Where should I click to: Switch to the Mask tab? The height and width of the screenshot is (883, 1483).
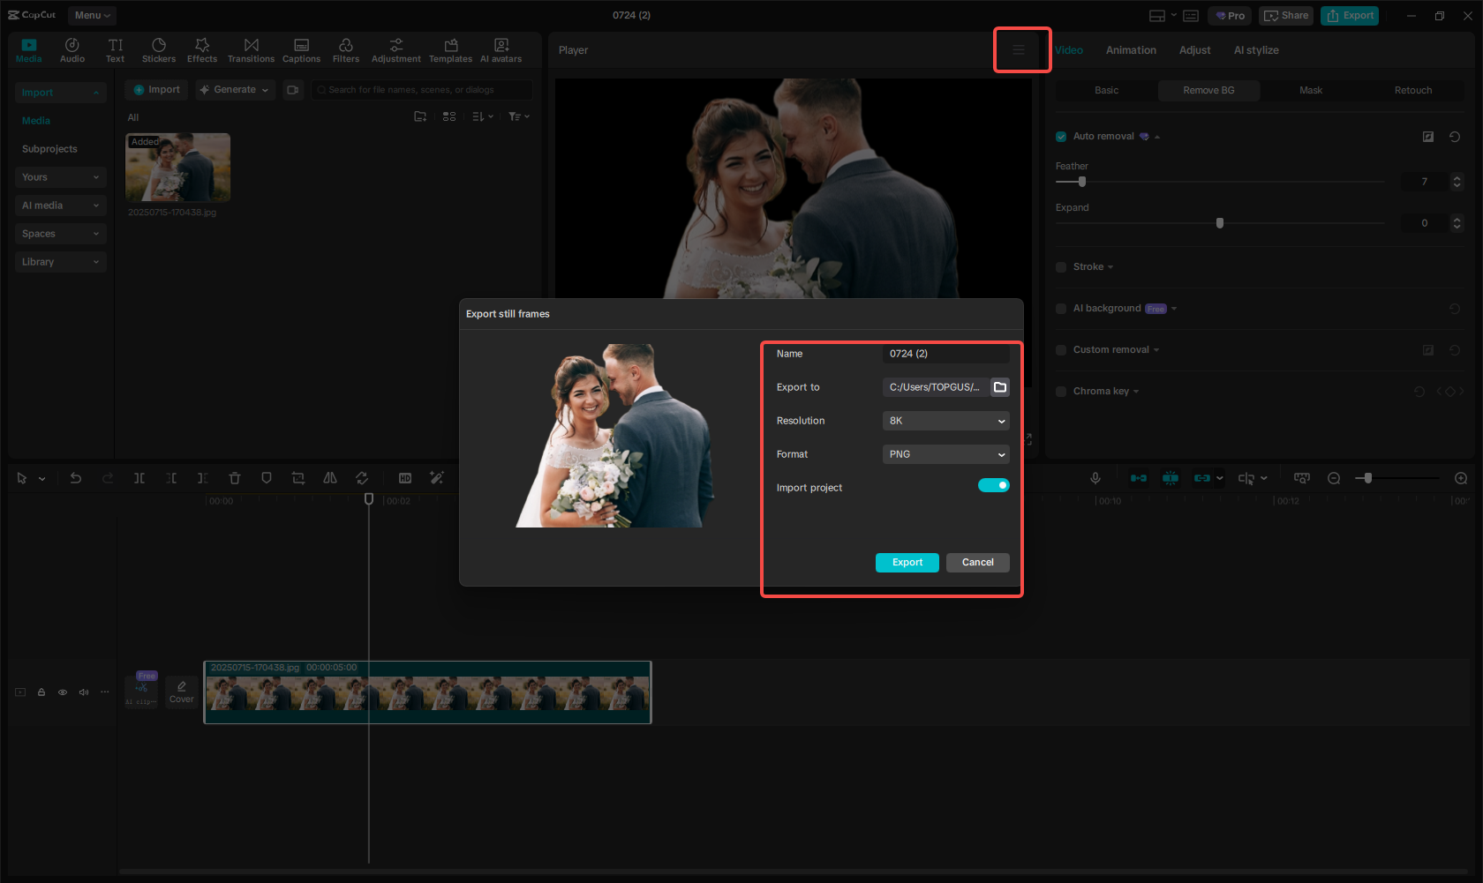(x=1311, y=90)
